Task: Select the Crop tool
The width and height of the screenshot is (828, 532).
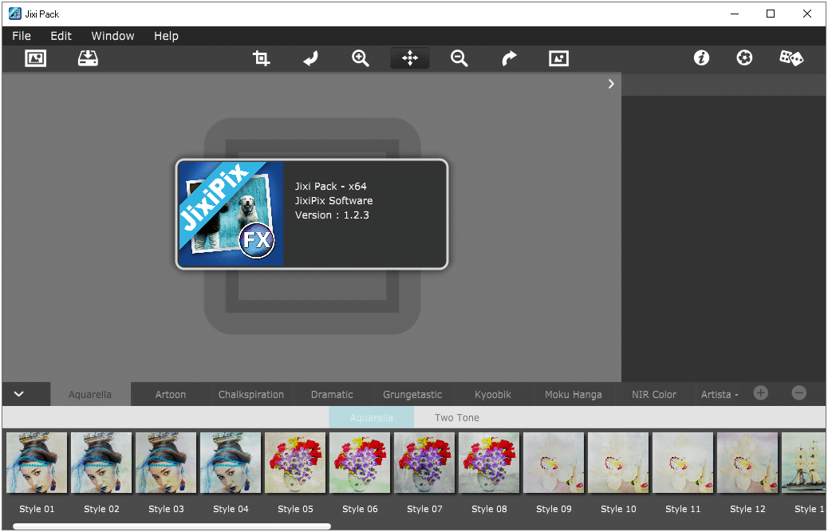Action: [x=261, y=58]
